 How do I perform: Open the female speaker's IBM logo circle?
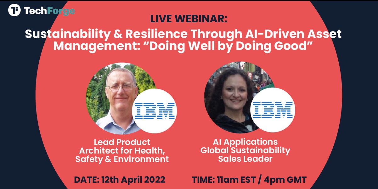273,110
